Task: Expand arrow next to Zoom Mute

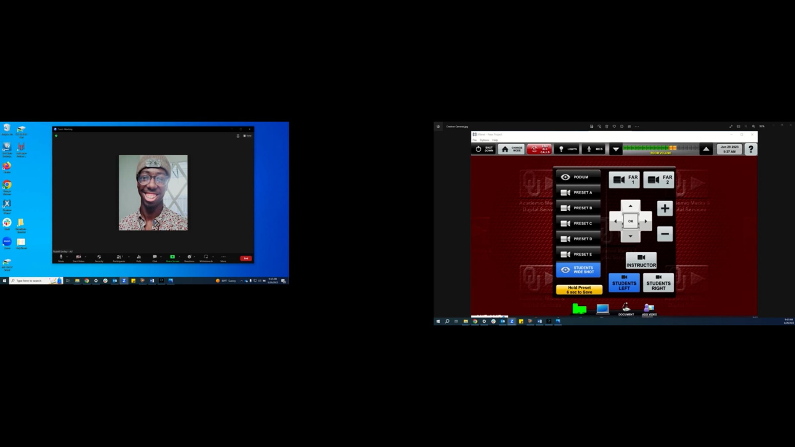Action: click(x=67, y=257)
